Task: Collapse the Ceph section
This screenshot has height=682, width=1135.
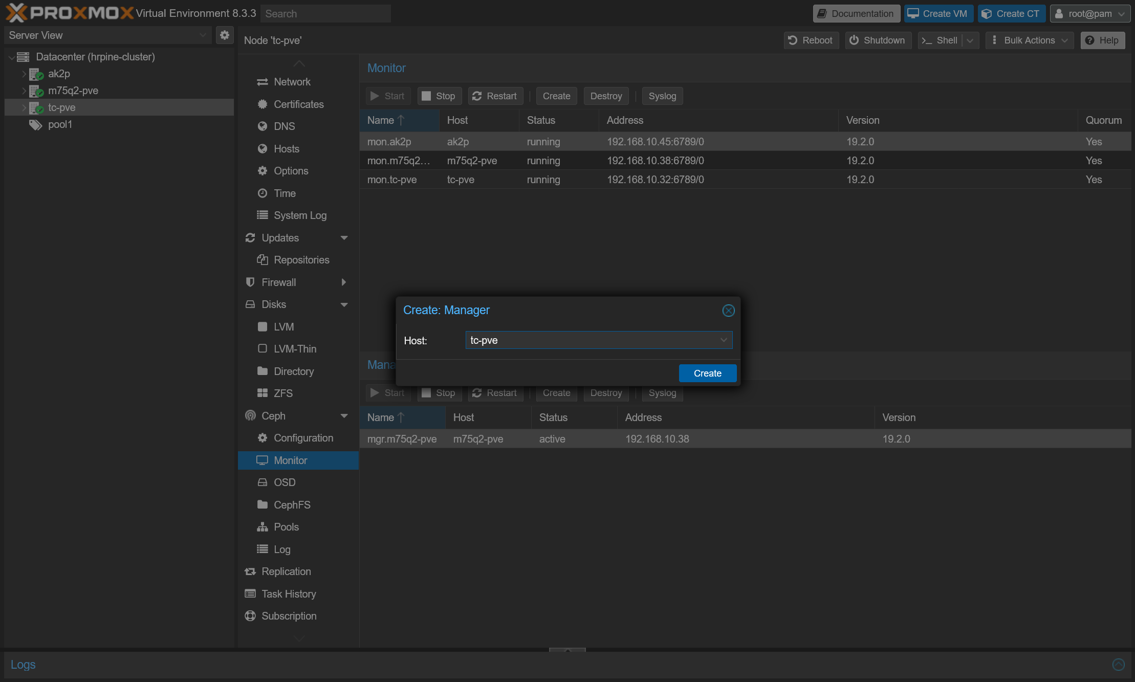Action: [x=344, y=416]
